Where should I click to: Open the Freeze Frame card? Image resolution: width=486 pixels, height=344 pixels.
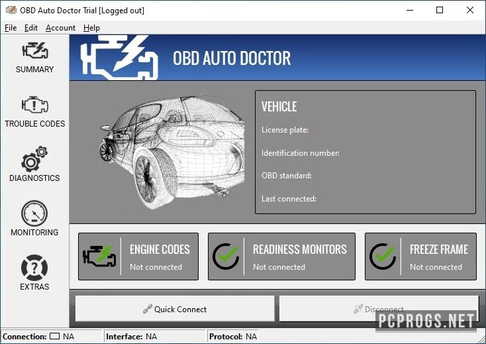coord(420,257)
